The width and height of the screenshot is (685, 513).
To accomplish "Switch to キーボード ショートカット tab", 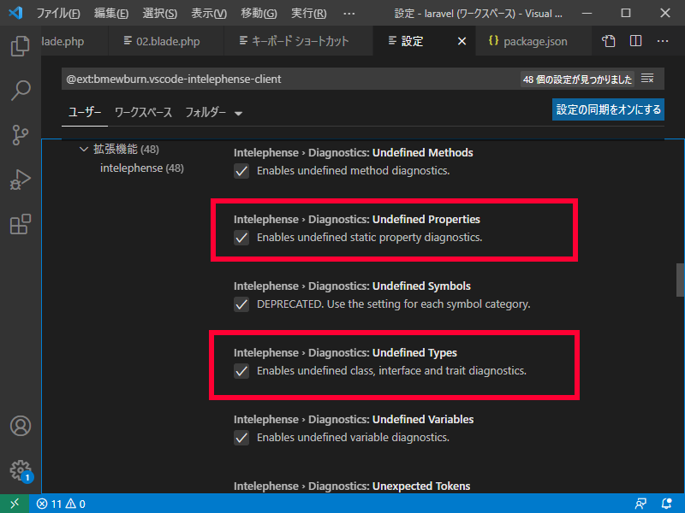I will tap(298, 41).
